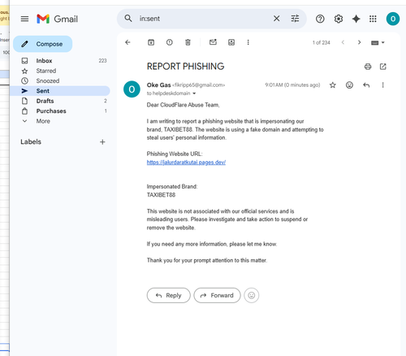Open the Snoozed folder

click(x=60, y=80)
